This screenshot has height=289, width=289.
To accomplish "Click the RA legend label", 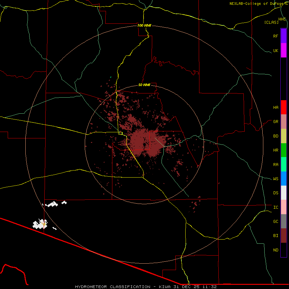I will click(x=276, y=165).
